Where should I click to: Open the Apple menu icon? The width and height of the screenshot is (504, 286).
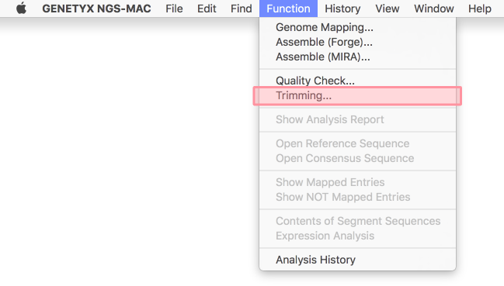pyautogui.click(x=21, y=9)
